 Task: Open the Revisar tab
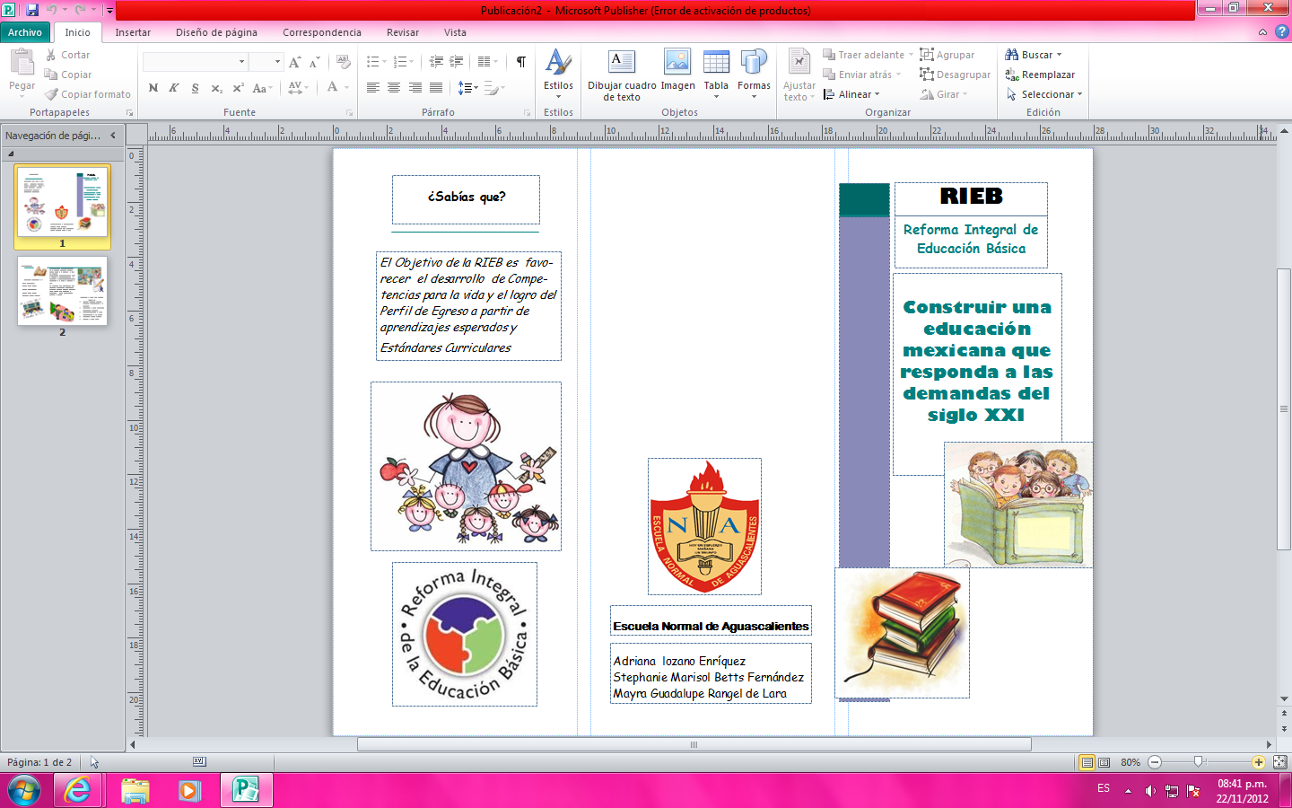coord(401,32)
